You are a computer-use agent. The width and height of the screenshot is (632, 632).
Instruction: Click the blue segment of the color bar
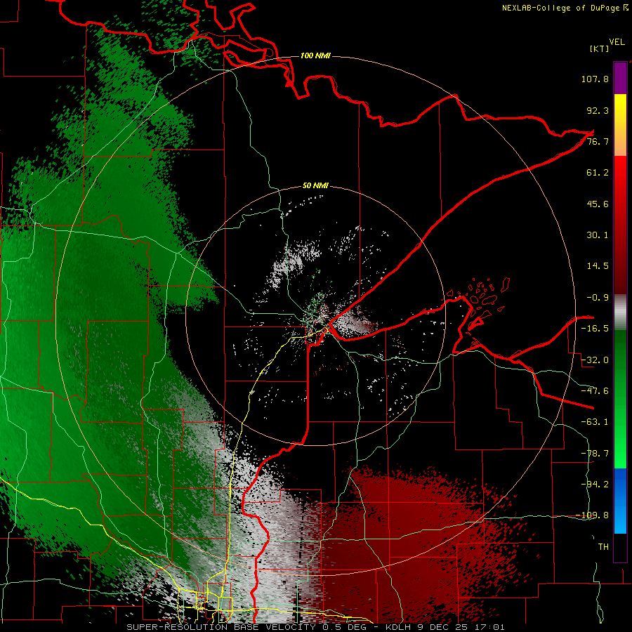coord(620,501)
